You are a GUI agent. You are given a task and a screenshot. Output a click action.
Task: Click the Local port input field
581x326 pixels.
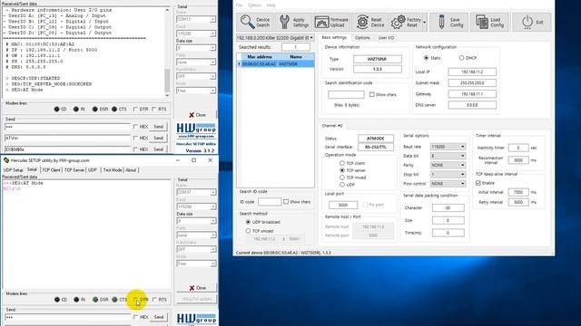(x=343, y=205)
